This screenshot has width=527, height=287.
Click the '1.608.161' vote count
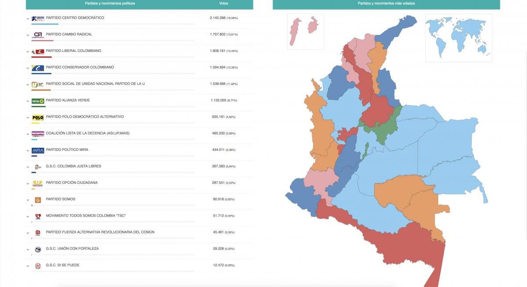[x=218, y=51]
